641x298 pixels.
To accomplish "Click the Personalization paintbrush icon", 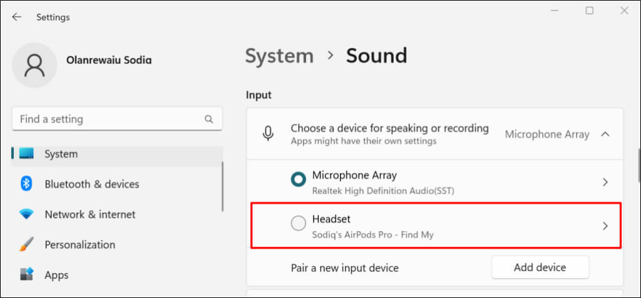I will point(26,244).
